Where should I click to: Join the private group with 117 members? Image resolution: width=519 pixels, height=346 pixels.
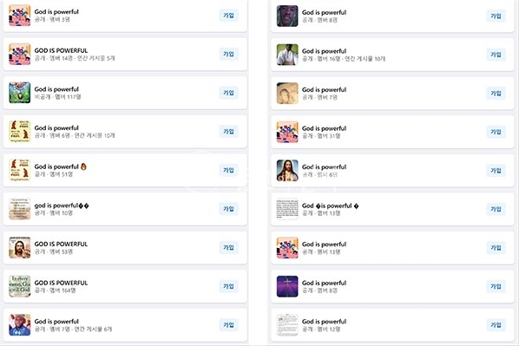tap(228, 93)
